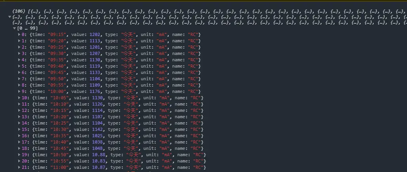Expand entry 5 with time 09:40
Image resolution: width=407 pixels, height=172 pixels.
[x=19, y=66]
